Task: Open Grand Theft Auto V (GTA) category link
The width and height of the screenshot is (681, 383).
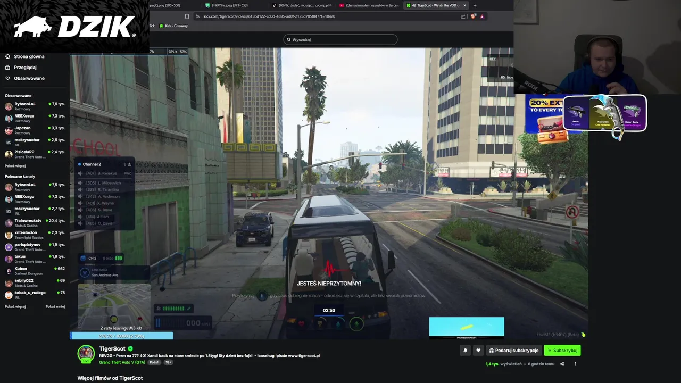Action: (x=122, y=362)
